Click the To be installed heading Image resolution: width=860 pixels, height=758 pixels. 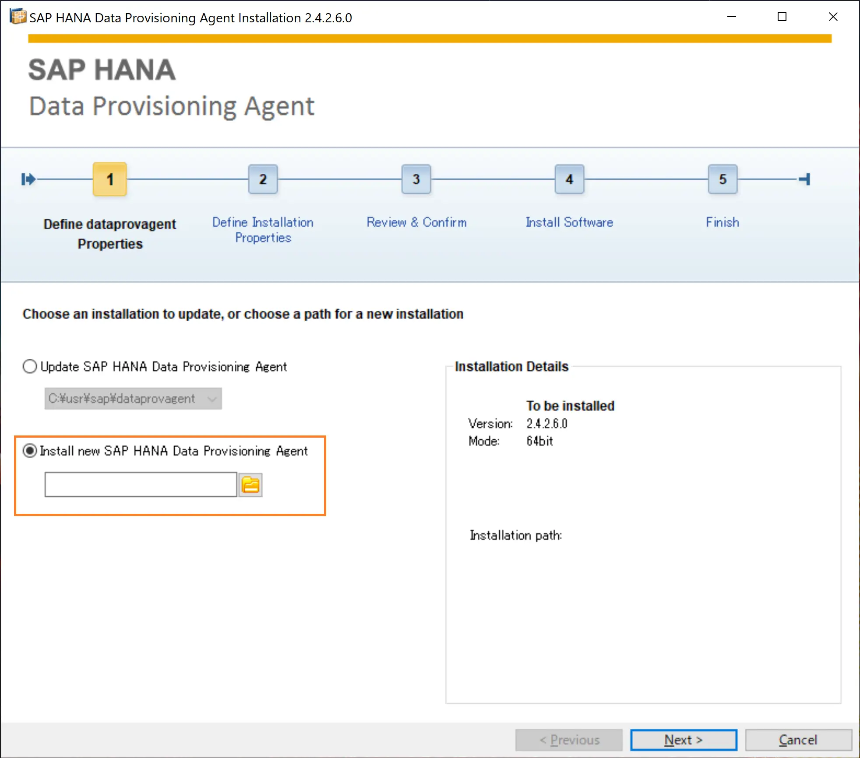click(x=570, y=406)
